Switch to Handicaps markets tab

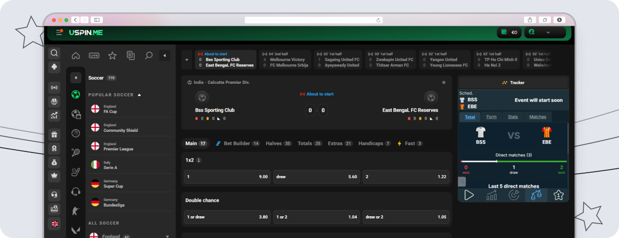coord(375,144)
